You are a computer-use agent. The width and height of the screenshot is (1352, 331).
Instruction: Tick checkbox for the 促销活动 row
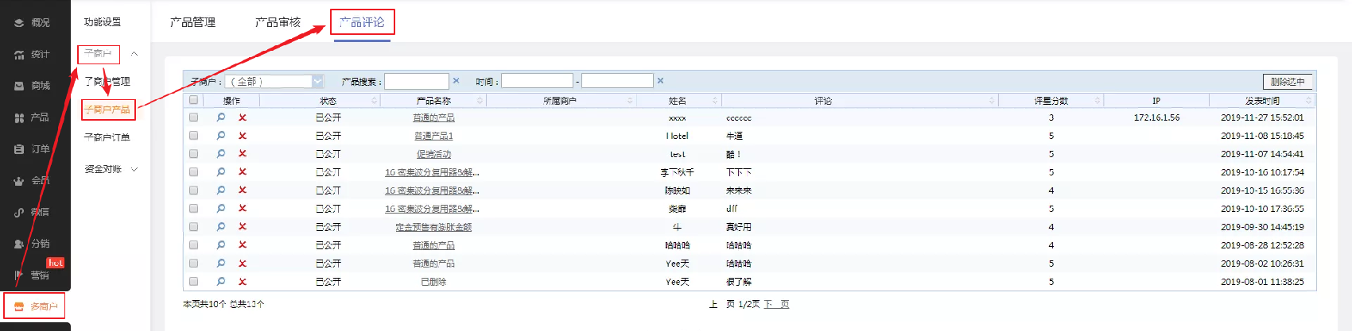(x=193, y=154)
